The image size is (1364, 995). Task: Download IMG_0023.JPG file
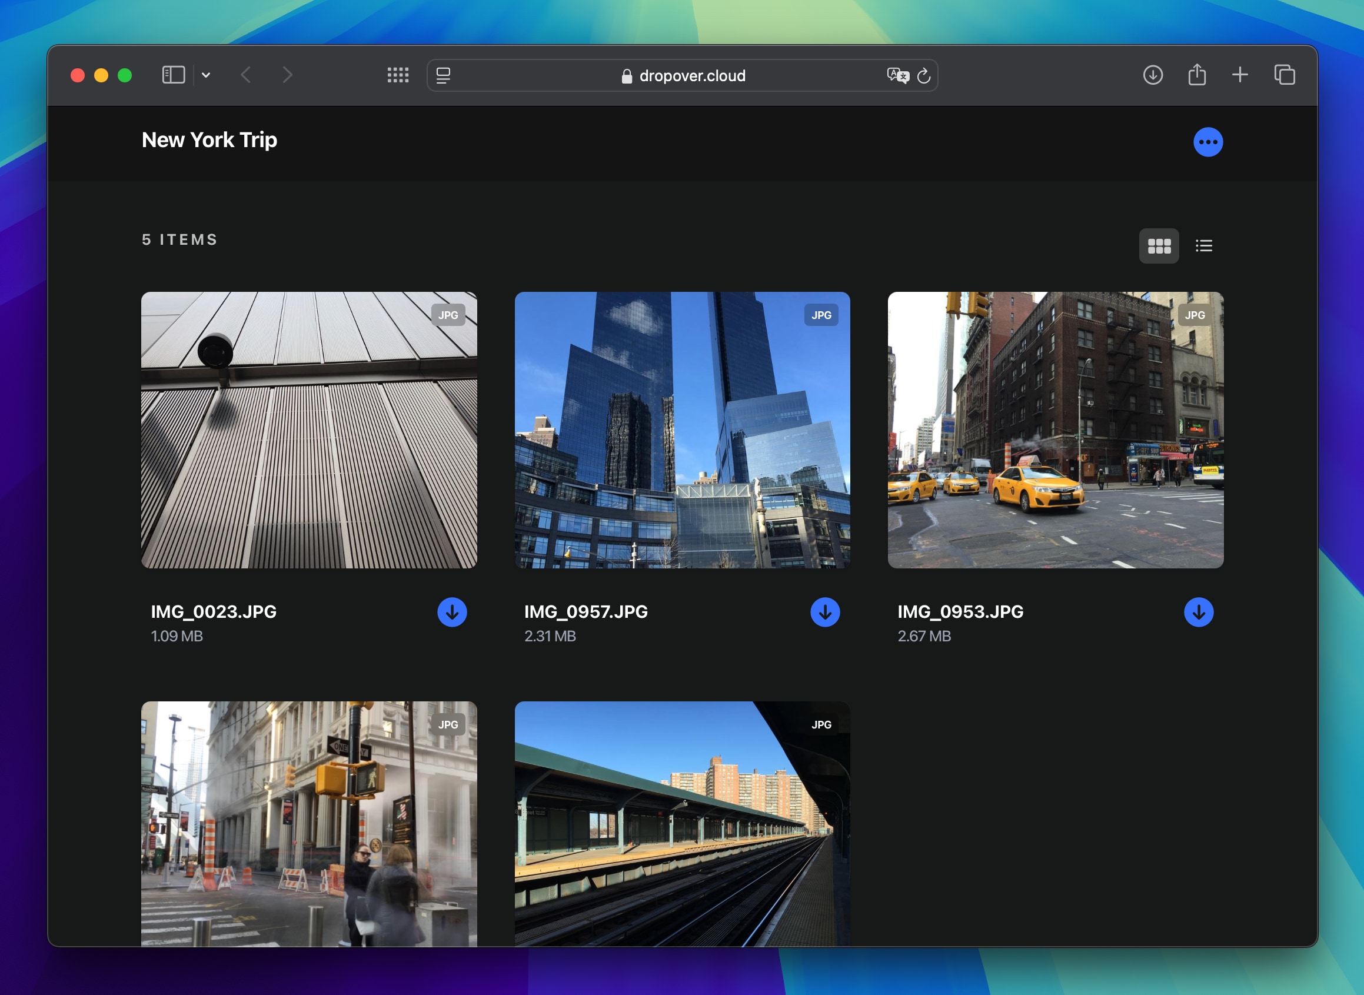[452, 612]
